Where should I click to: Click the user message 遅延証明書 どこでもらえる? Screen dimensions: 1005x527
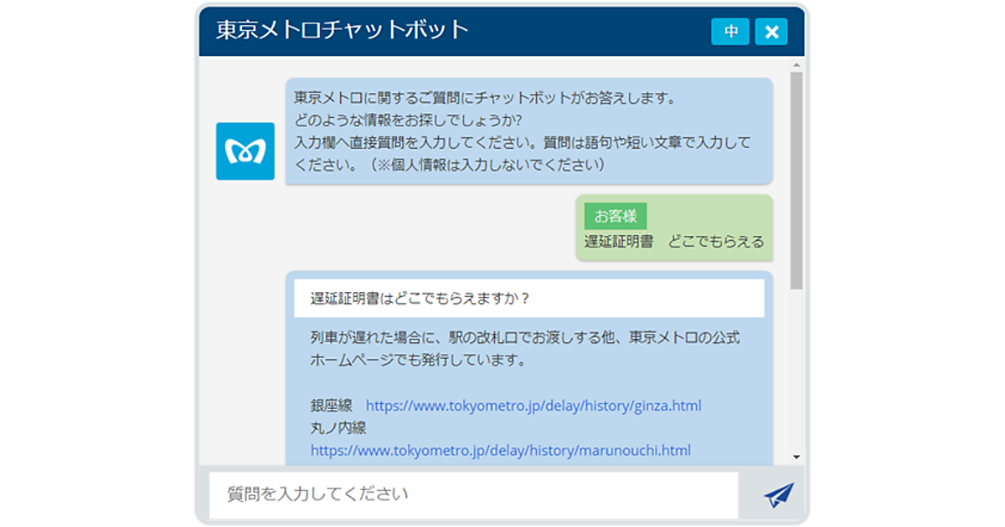point(674,242)
